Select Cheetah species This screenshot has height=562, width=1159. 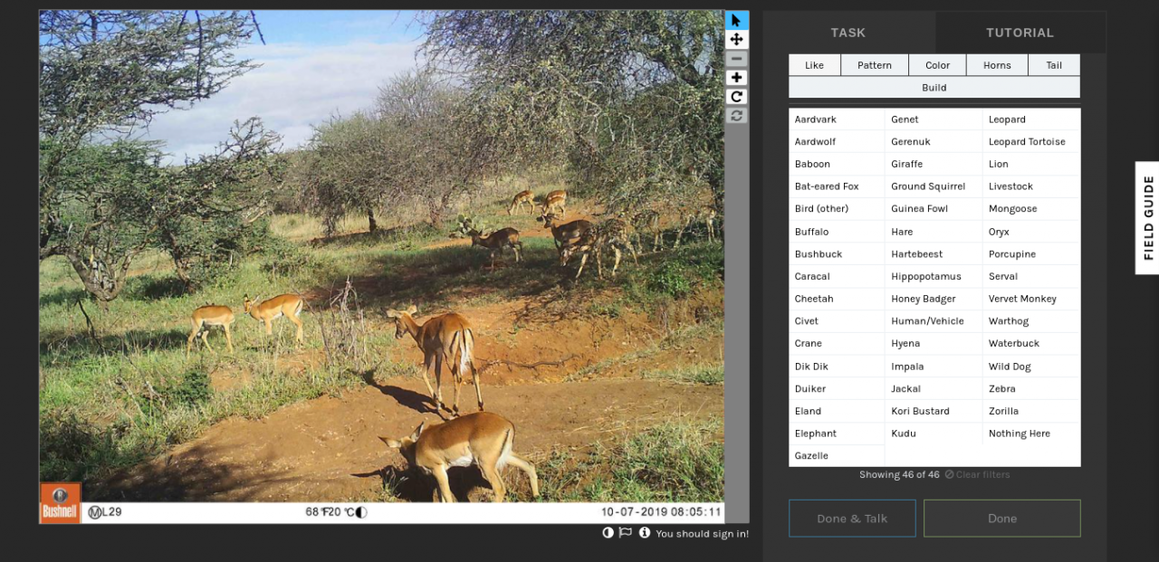coord(837,299)
